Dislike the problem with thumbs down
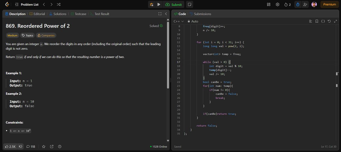 tap(20, 147)
